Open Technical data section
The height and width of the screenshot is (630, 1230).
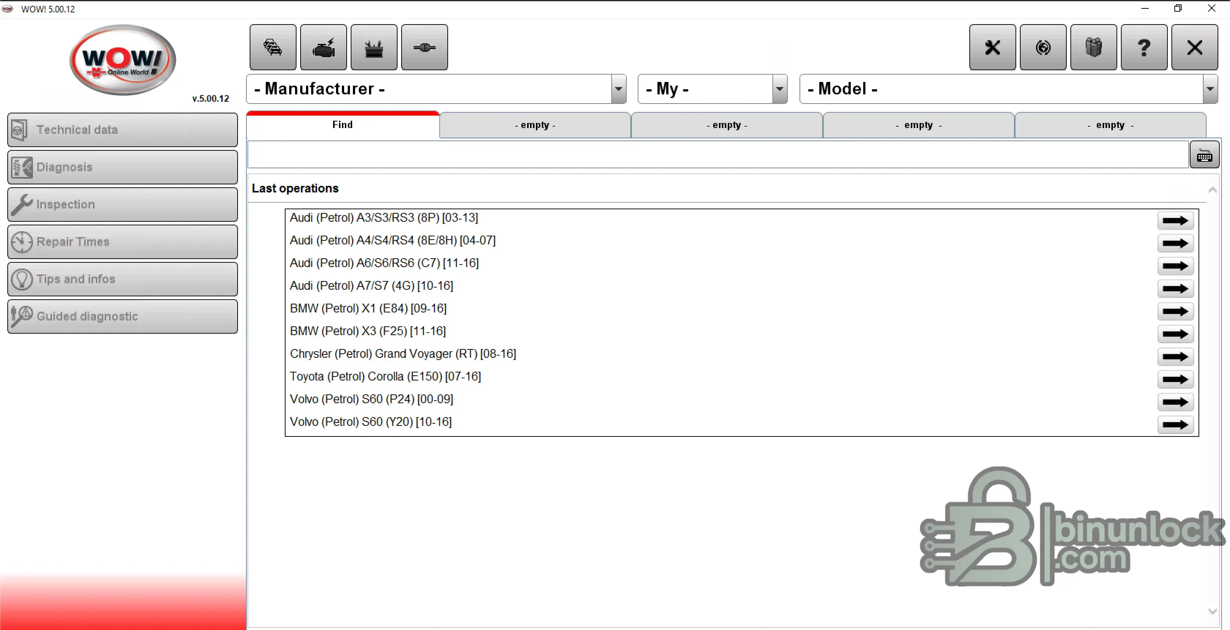click(x=123, y=130)
